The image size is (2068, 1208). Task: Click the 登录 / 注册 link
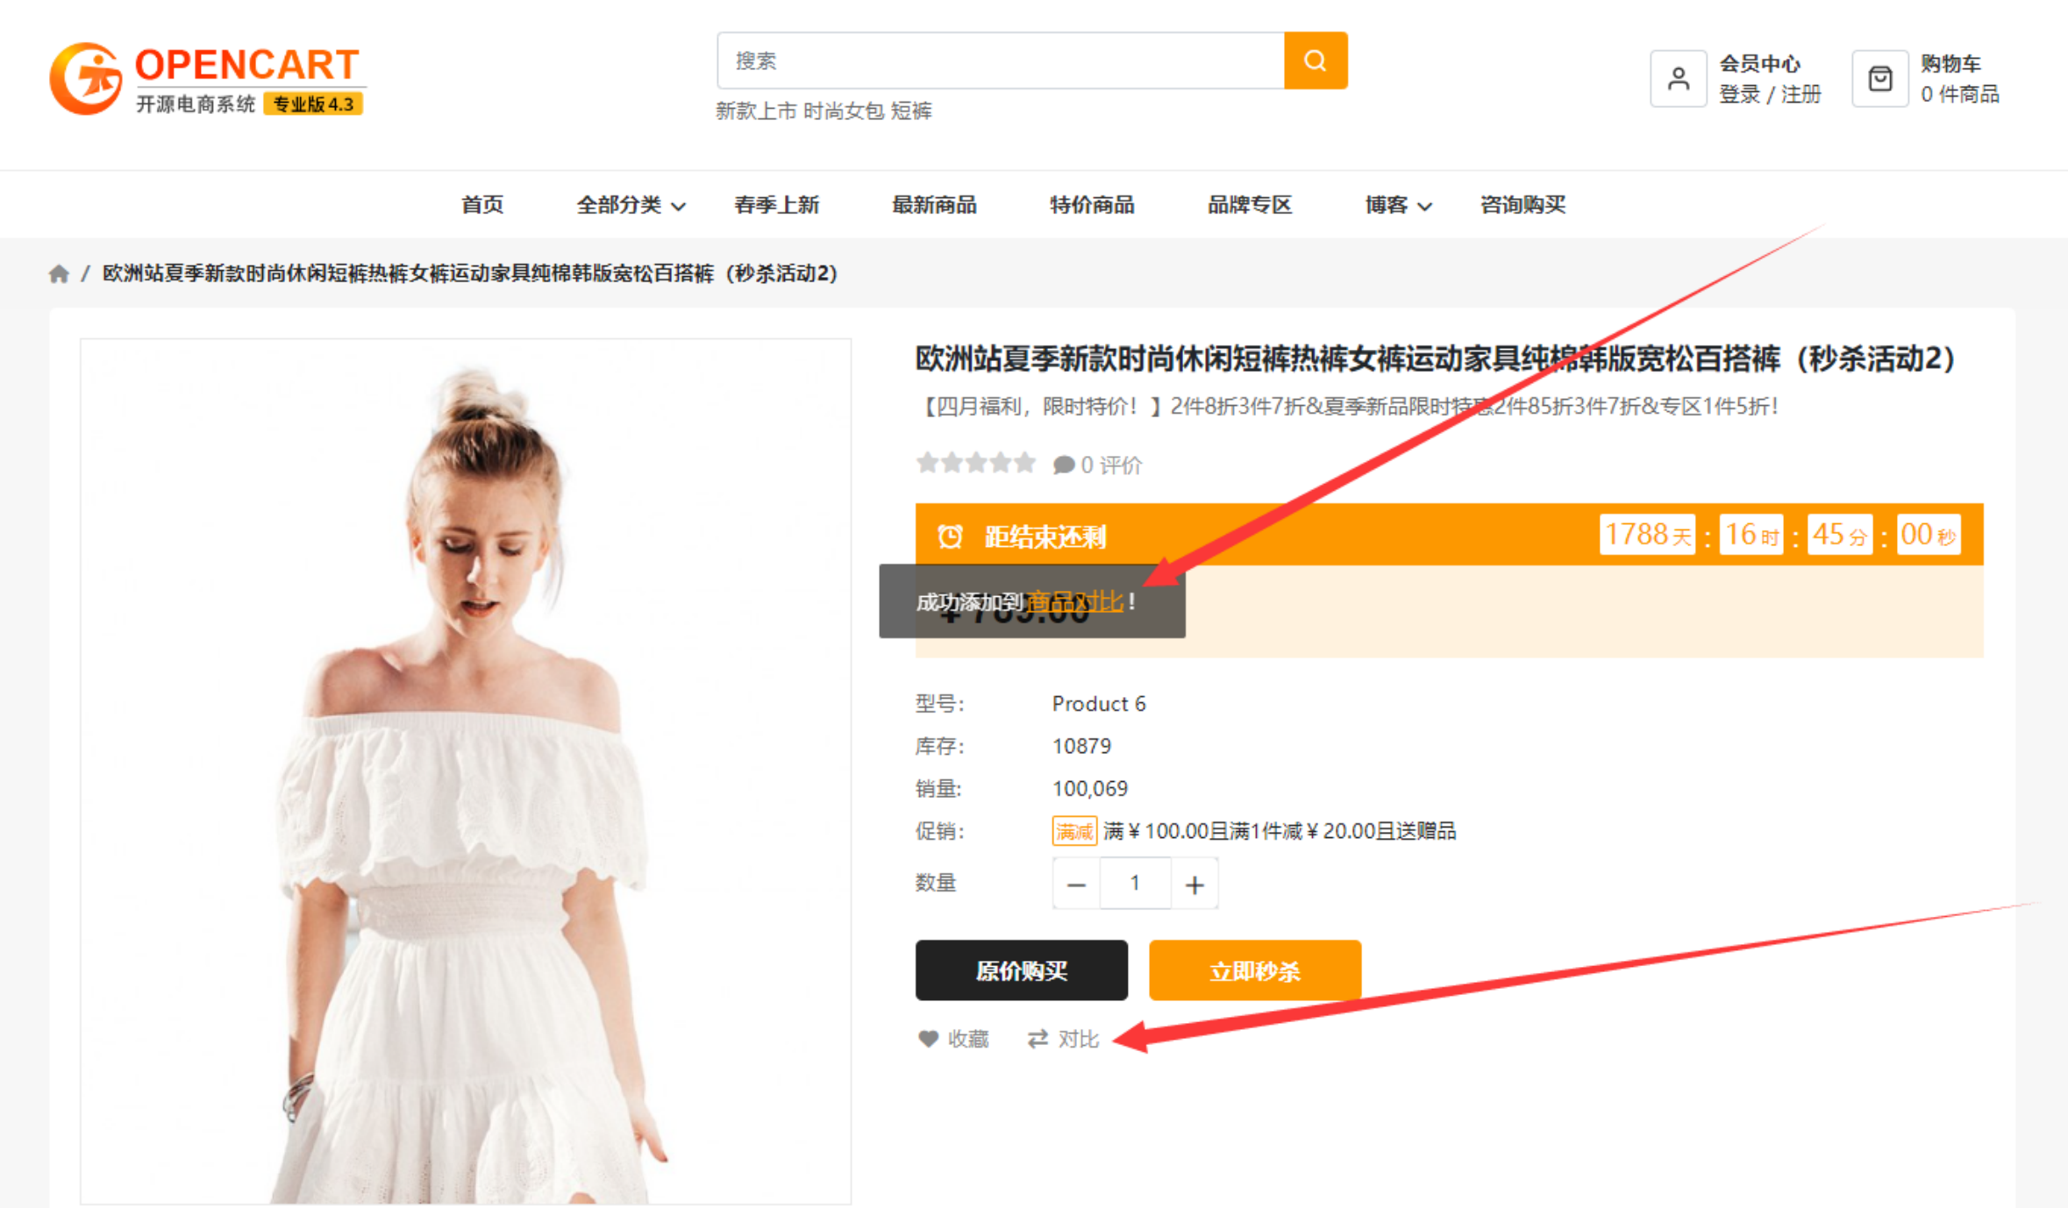coord(1770,95)
